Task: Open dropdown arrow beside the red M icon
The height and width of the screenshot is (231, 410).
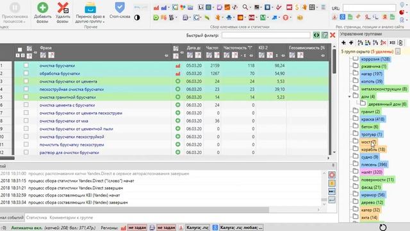Action: (x=256, y=17)
